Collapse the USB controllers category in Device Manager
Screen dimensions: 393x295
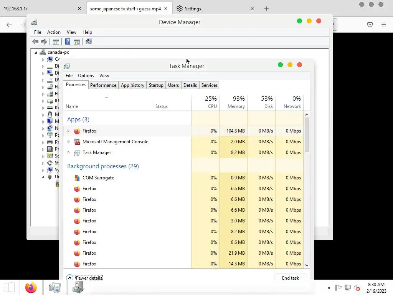point(43,177)
